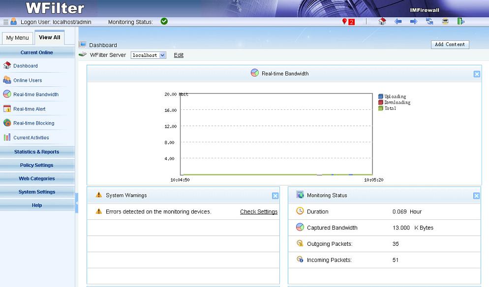This screenshot has height=287, width=489.
Task: Click the back arrow in top toolbar
Action: (398, 22)
